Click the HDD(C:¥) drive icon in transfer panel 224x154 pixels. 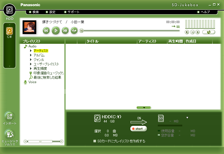pos(97,118)
